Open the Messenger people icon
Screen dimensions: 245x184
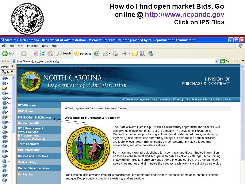[150, 54]
